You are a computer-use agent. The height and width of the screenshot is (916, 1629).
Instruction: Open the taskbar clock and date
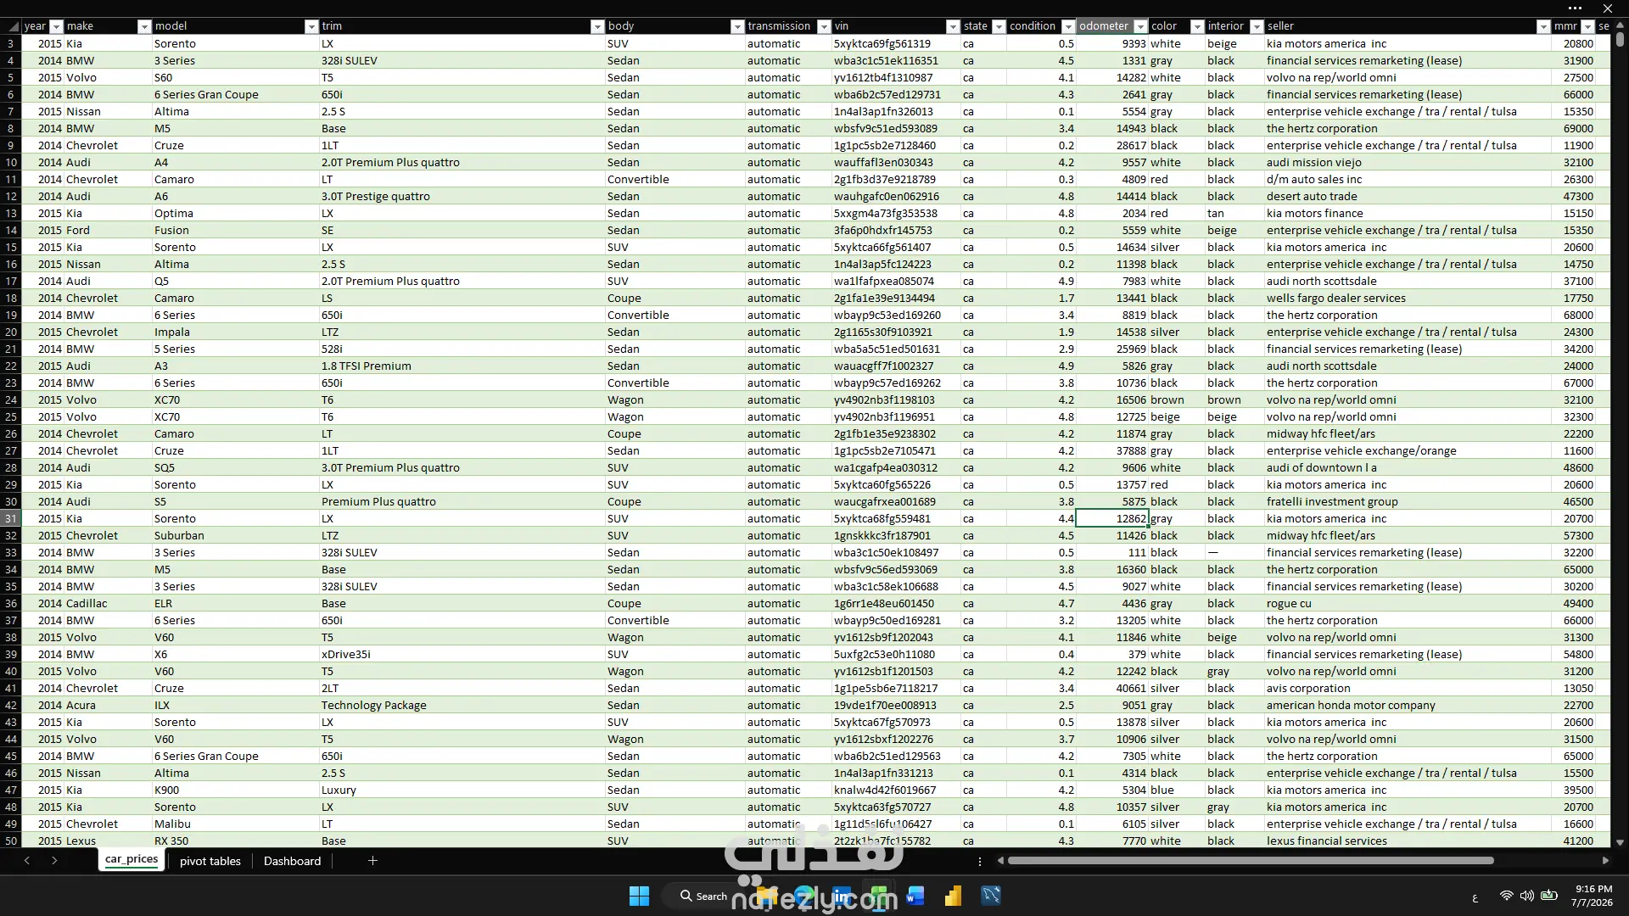[1592, 896]
